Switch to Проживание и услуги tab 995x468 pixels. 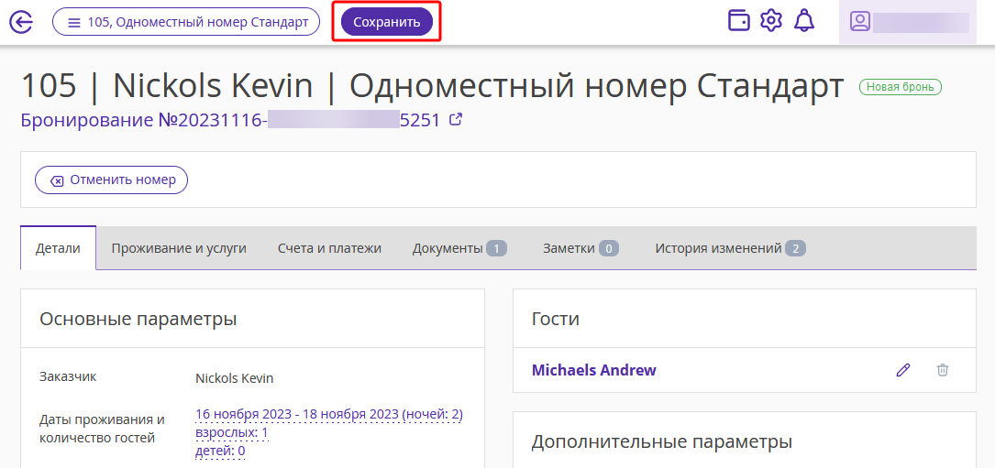point(179,248)
